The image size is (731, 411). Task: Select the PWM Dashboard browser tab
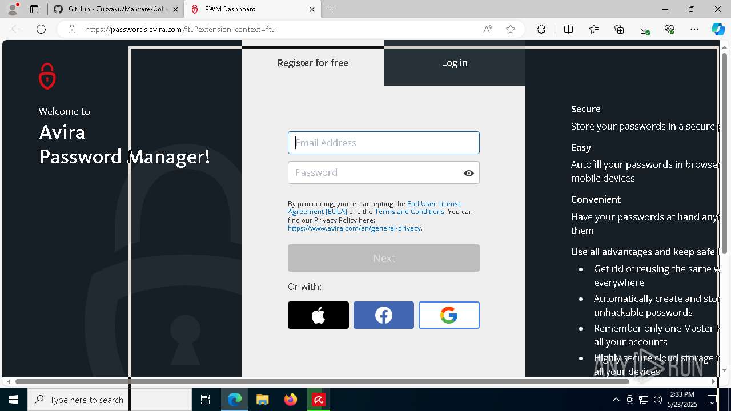click(251, 9)
